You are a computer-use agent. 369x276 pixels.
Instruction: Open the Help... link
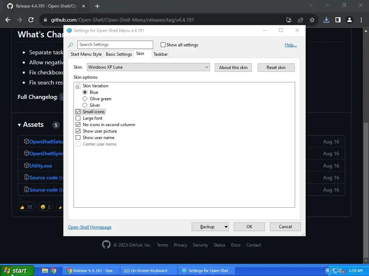tap(291, 45)
